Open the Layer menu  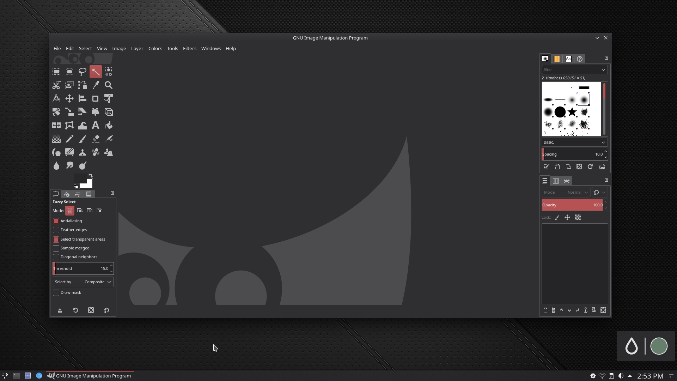coord(137,48)
